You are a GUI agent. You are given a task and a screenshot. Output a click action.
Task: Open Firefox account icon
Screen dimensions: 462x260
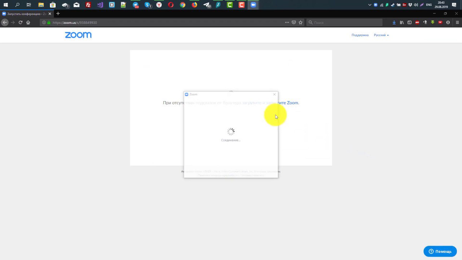coord(448,22)
